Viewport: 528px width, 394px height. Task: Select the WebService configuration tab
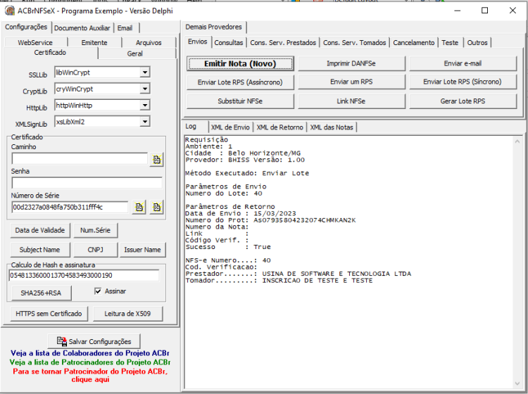click(x=35, y=43)
